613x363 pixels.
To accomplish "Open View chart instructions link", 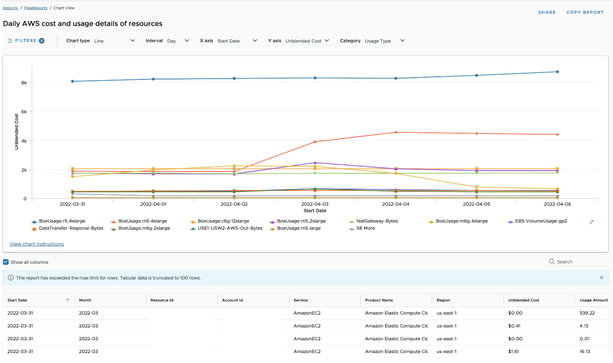I will (37, 244).
